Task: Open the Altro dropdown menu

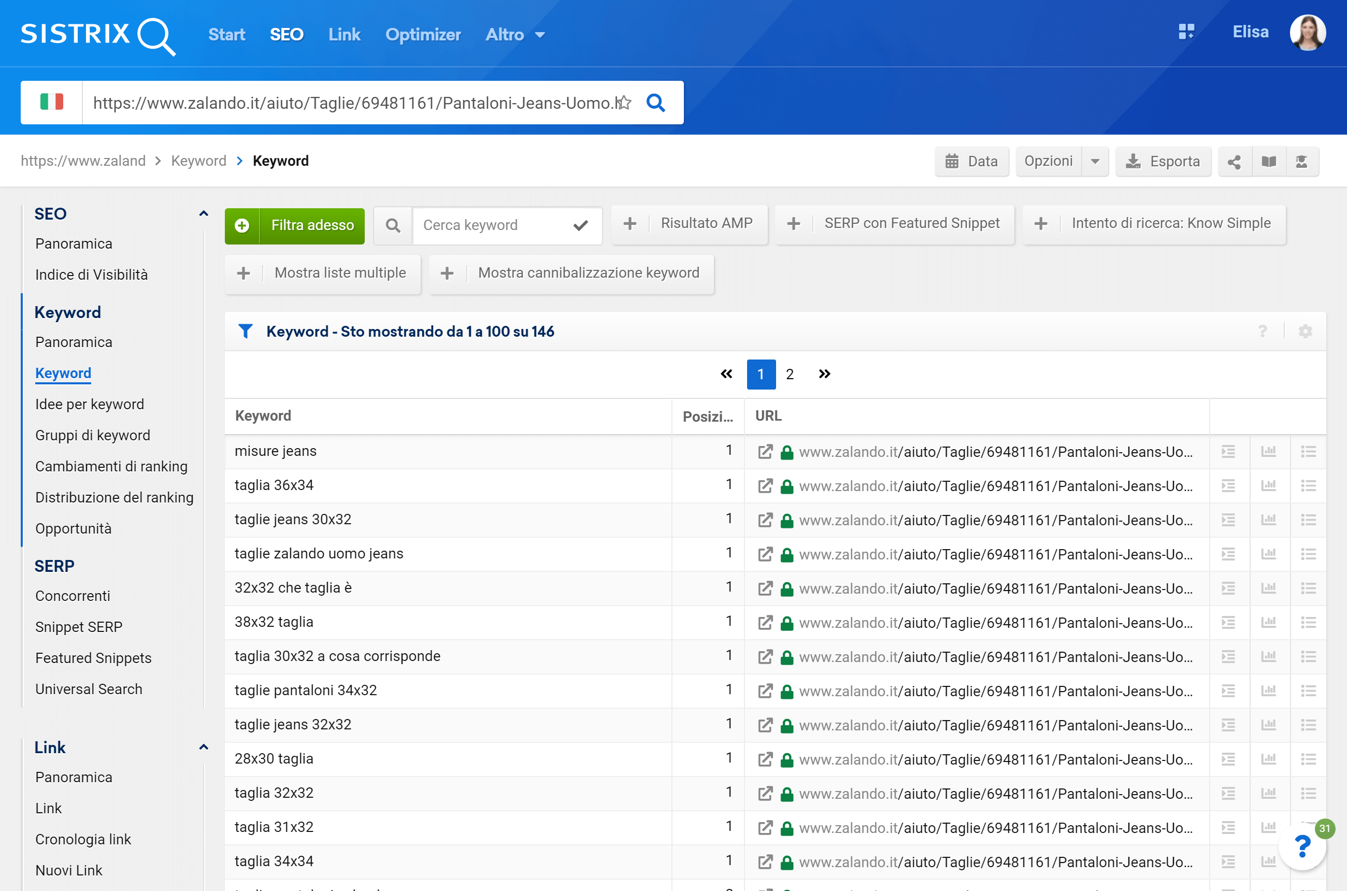Action: [515, 35]
